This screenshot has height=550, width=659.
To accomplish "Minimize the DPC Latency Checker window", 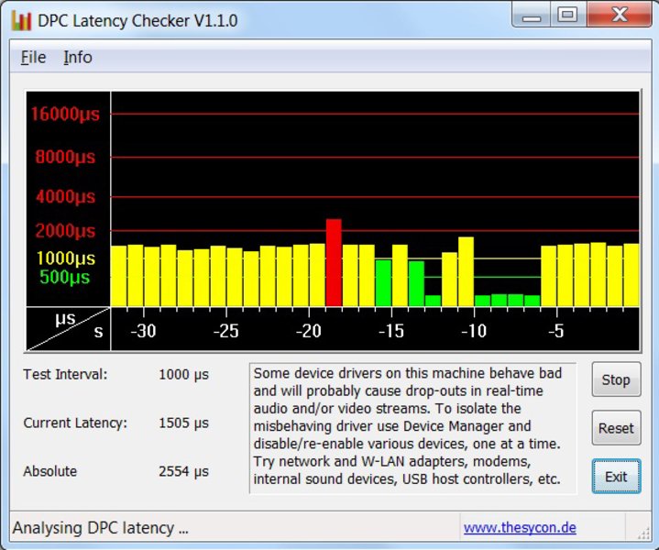I will pyautogui.click(x=532, y=16).
